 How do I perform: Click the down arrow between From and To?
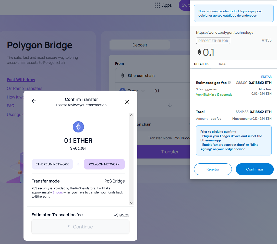point(170,105)
